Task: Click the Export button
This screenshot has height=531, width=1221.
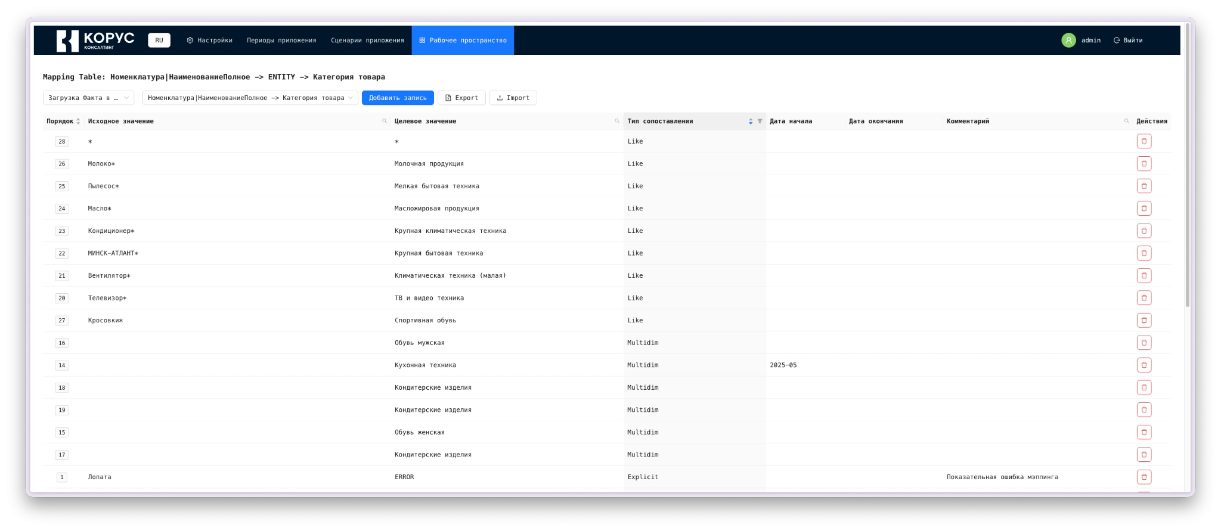Action: tap(461, 98)
